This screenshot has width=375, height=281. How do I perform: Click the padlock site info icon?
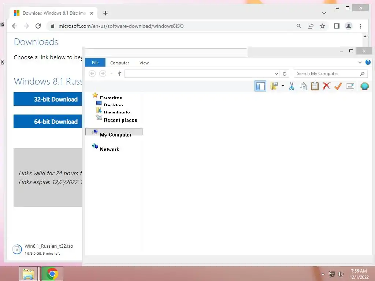coord(53,26)
